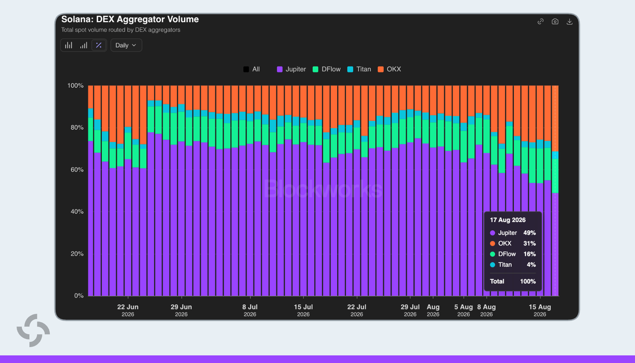Select the percentage view mode

(x=98, y=45)
